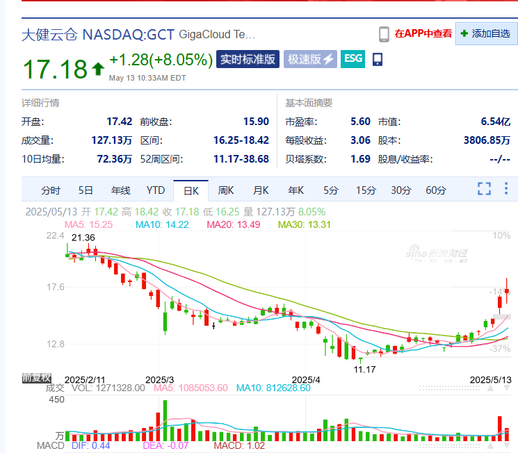Click the phone icon beside 在APP中查看

[384, 34]
